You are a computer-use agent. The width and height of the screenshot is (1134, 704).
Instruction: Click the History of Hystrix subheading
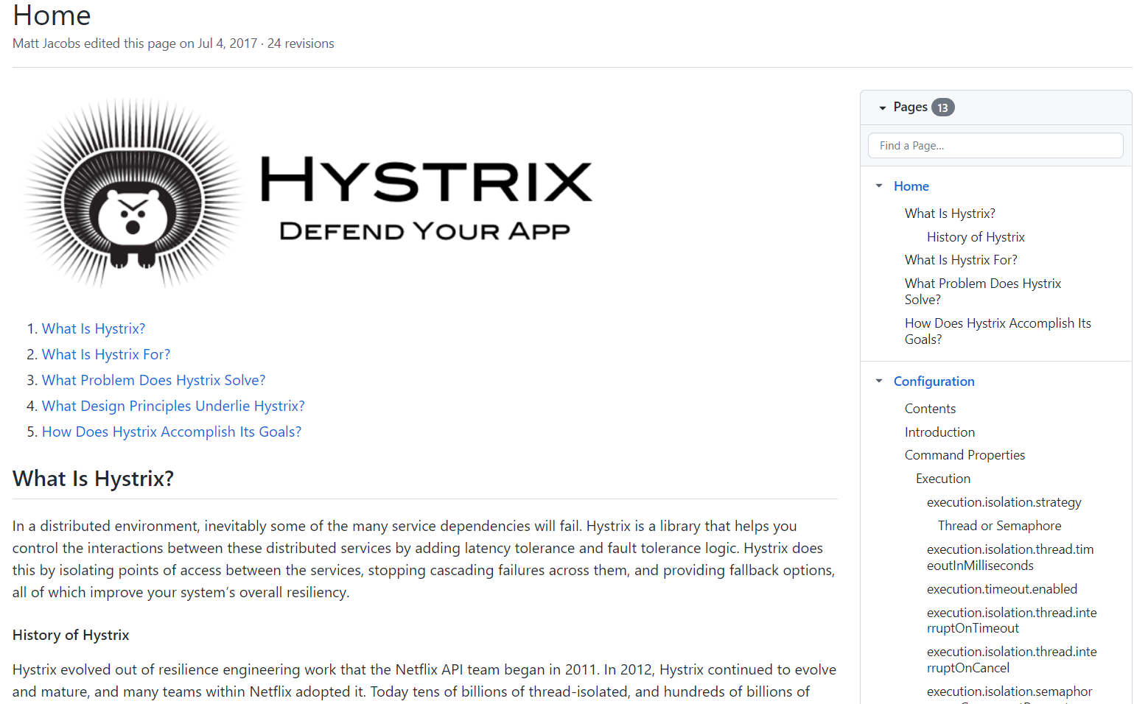pos(71,635)
